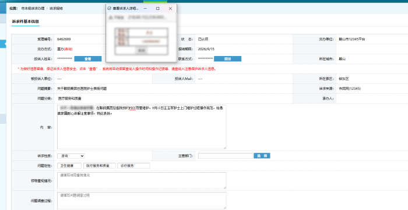Screen dimensions: 408x210
Task: Click the 查看 button beside 投诉人姓名
Action: click(x=87, y=59)
